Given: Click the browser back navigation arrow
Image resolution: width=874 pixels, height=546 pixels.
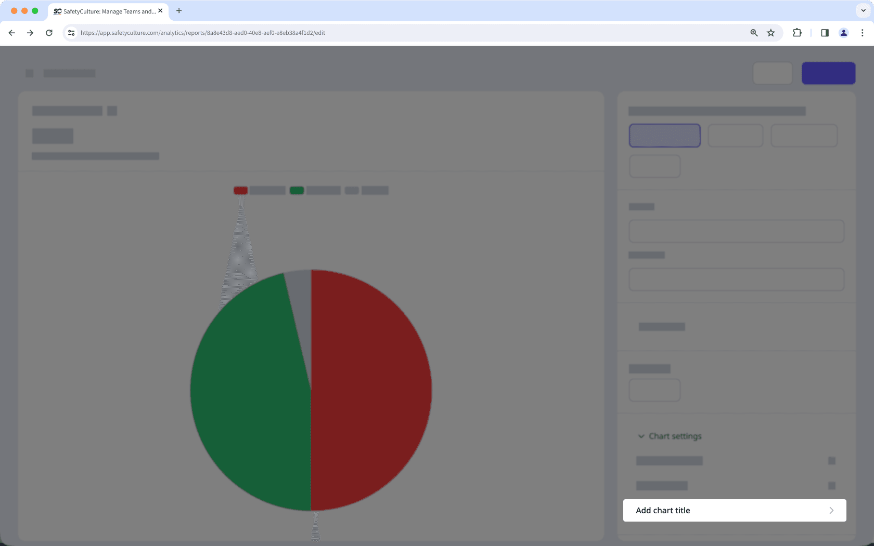Looking at the screenshot, I should pyautogui.click(x=11, y=32).
